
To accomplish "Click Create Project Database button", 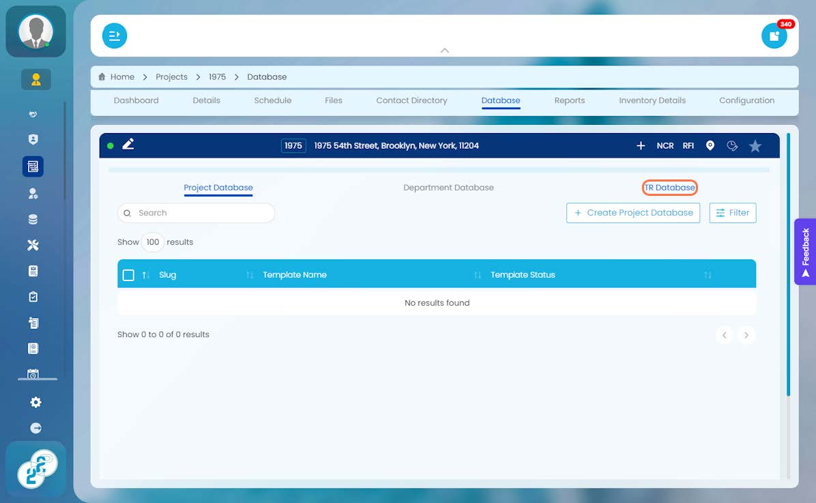I will (633, 213).
